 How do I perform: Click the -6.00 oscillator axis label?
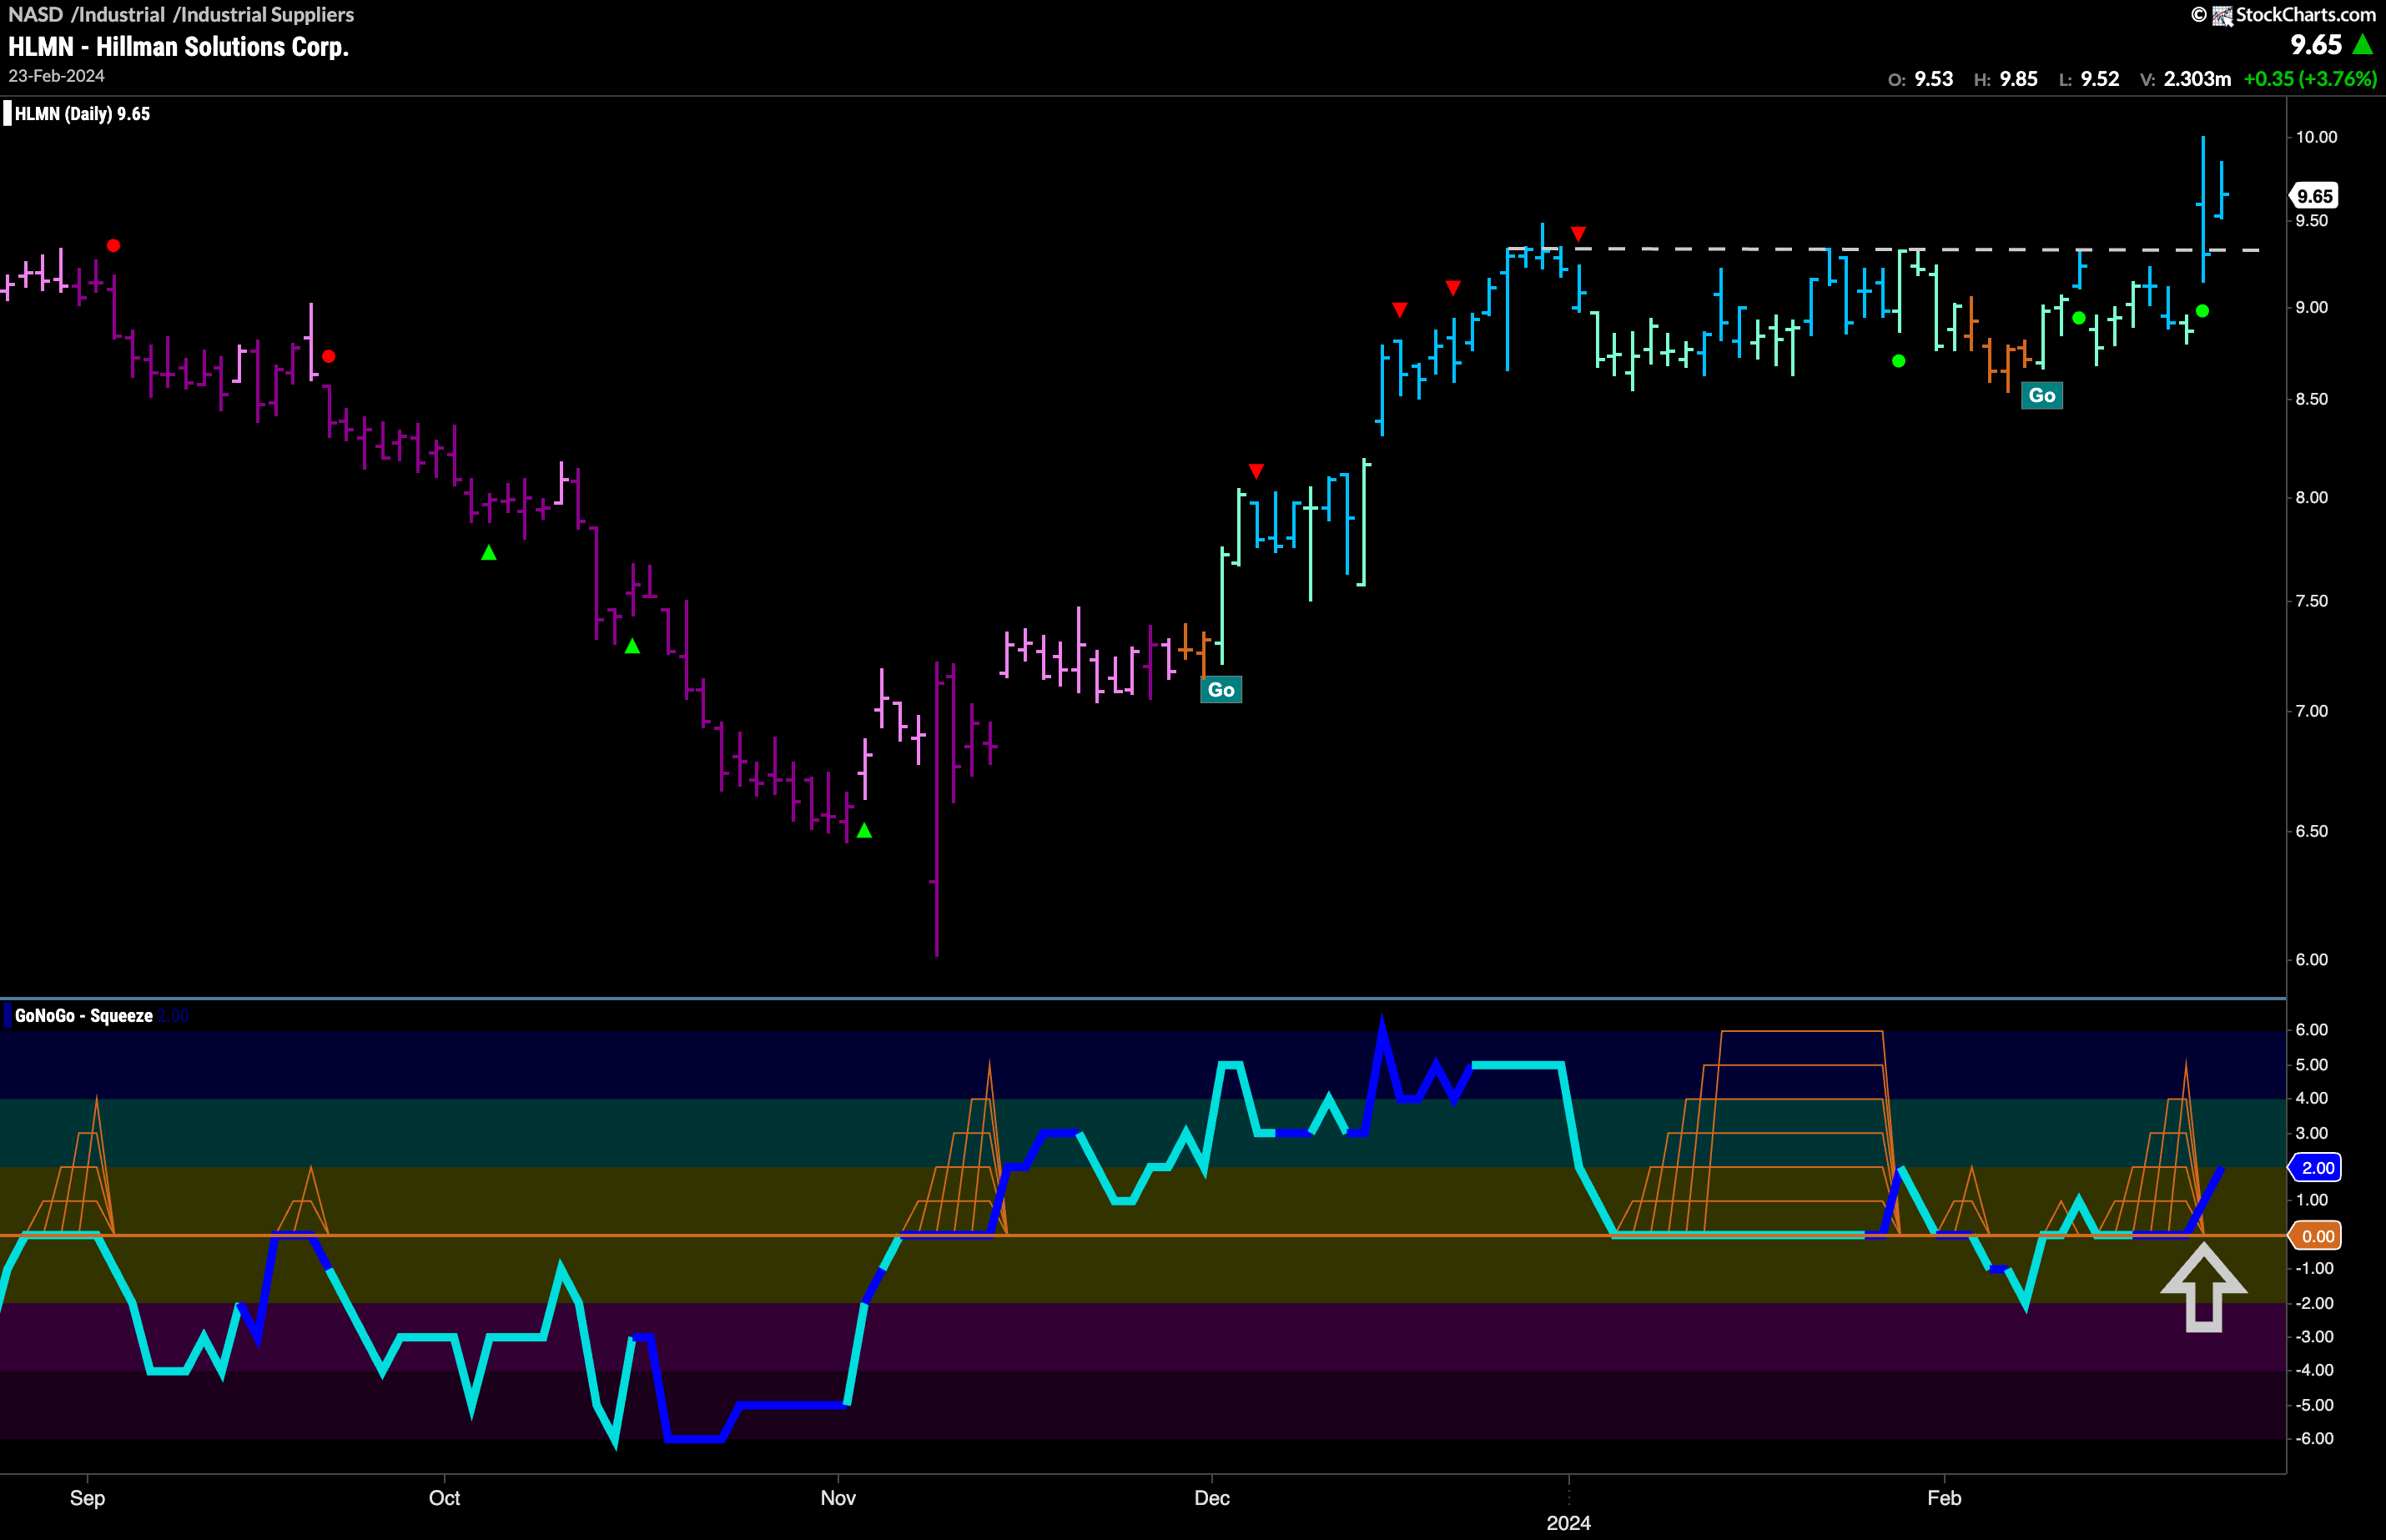point(2314,1438)
